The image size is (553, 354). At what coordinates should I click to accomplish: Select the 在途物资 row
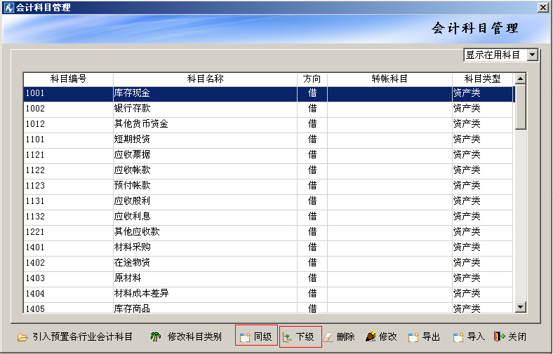pos(268,263)
